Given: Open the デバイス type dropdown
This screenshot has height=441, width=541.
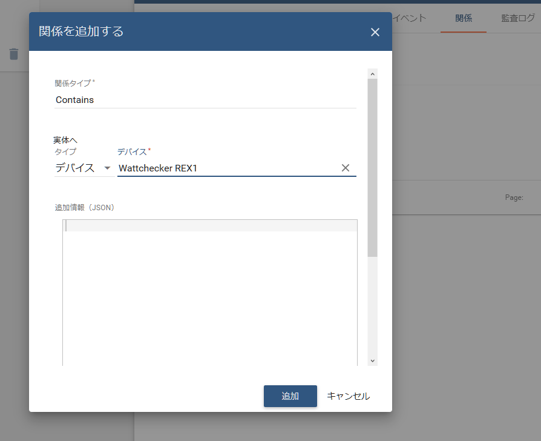Looking at the screenshot, I should (x=84, y=168).
